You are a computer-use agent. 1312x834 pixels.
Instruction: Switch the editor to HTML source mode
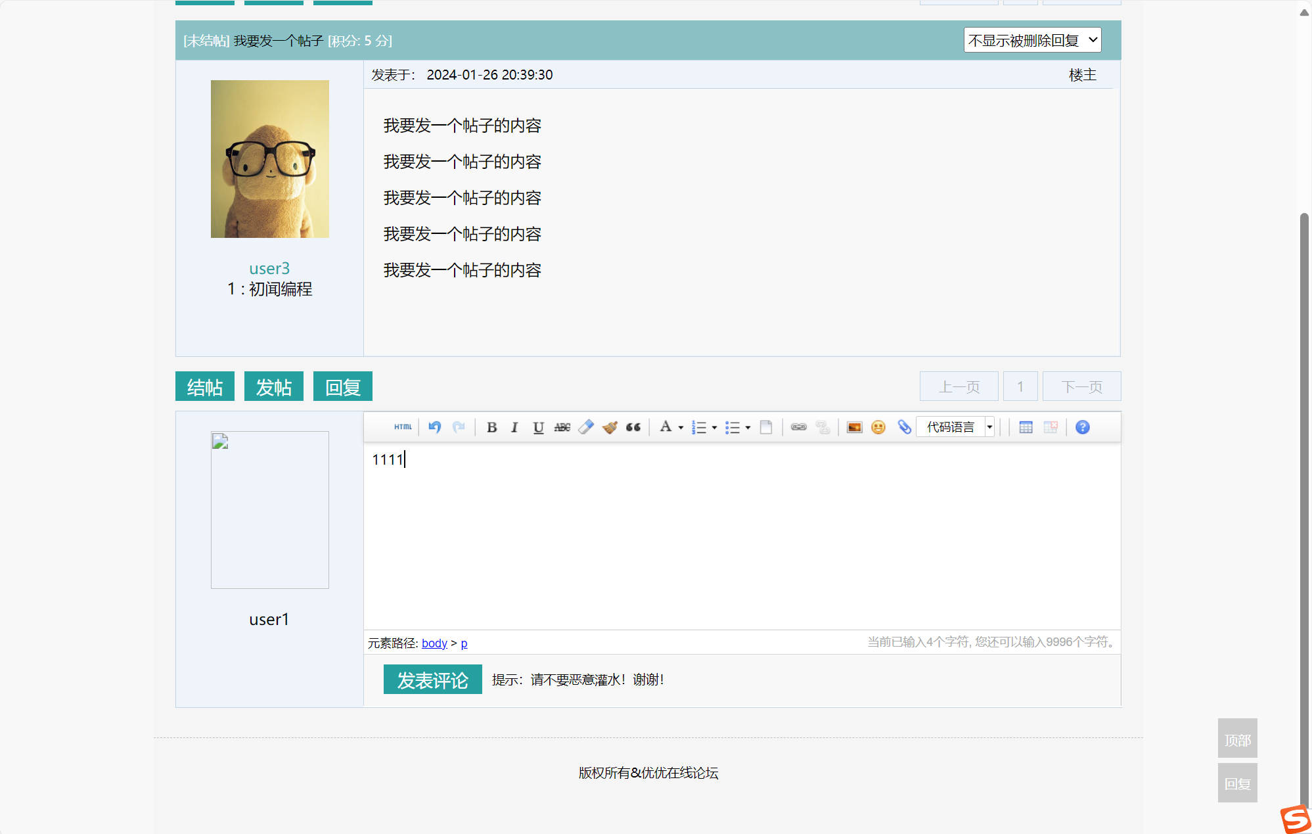pos(401,427)
